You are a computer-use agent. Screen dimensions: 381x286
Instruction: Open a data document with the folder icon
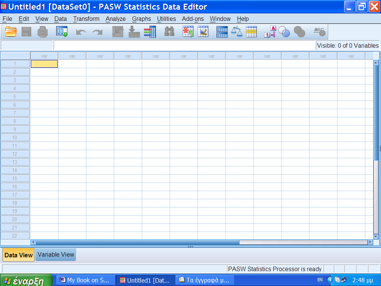click(x=11, y=32)
